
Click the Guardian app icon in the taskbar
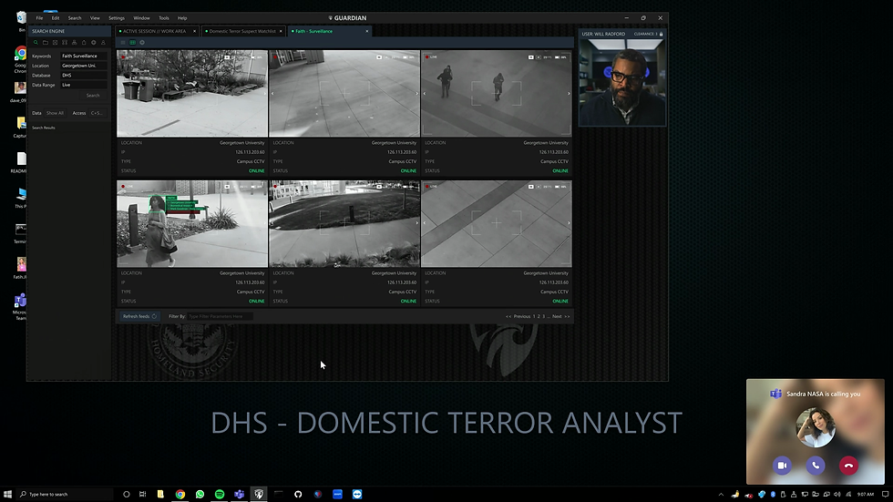coord(259,494)
